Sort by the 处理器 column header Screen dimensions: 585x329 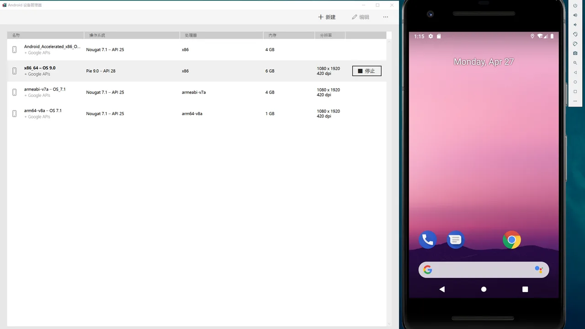[x=222, y=35]
